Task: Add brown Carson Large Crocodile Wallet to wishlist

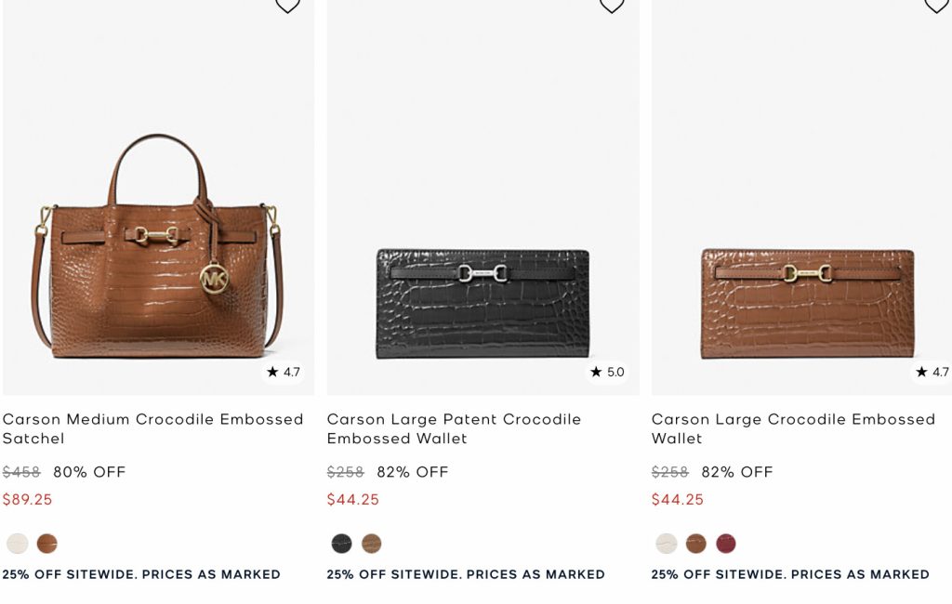Action: point(935,5)
